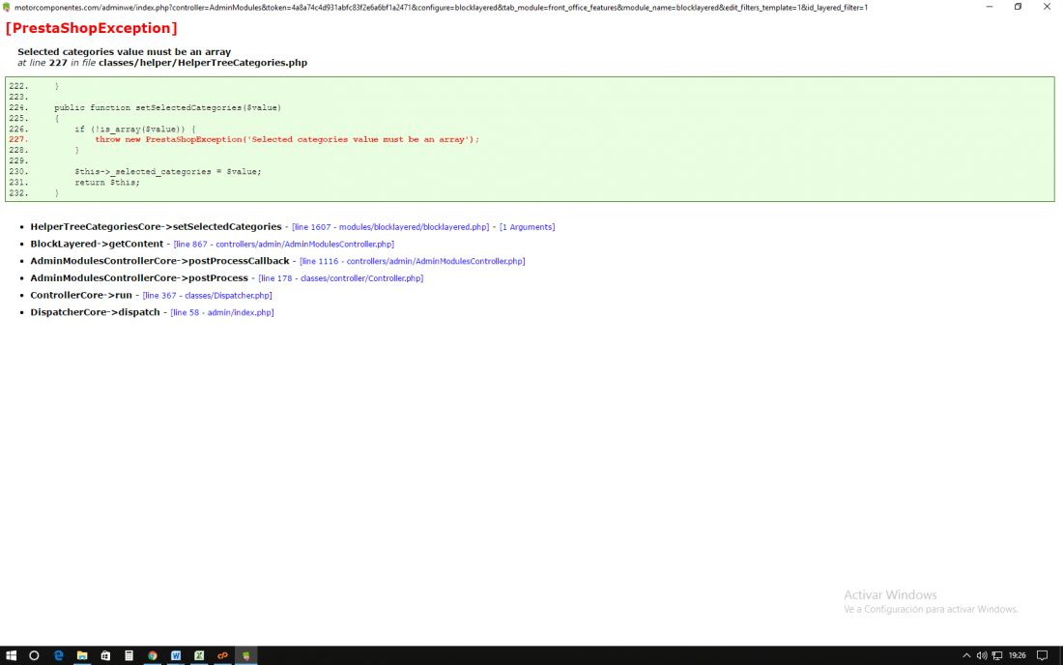
Task: Switch to Microsoft Word in taskbar
Action: pos(176,655)
